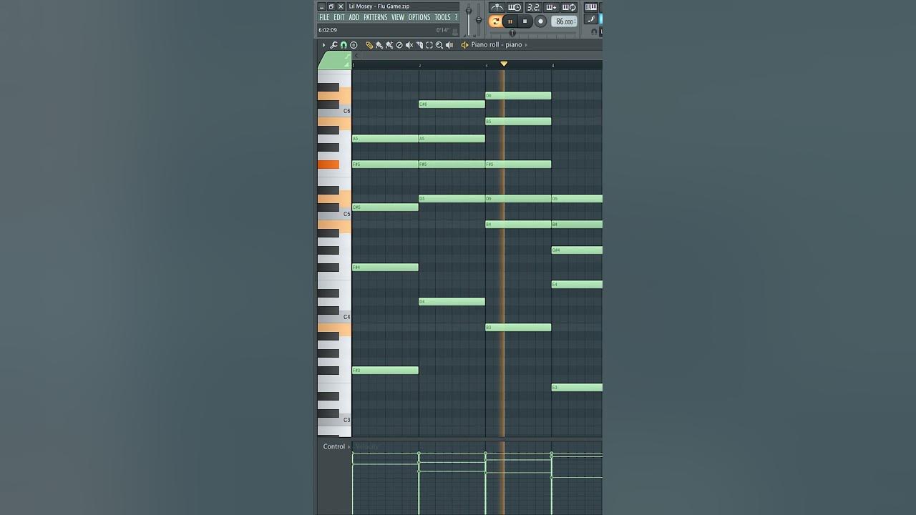Toggle the 3.2 countdown before recording
The height and width of the screenshot is (515, 916).
tap(534, 7)
